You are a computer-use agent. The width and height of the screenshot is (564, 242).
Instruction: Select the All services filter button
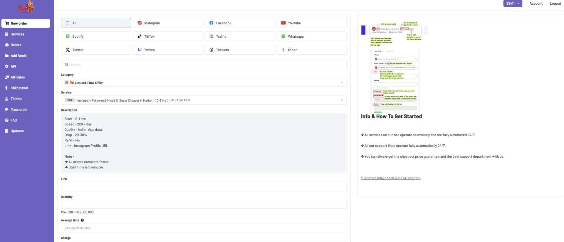coord(96,23)
